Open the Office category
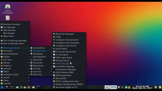The width and height of the screenshot is (162, 91). (x=15, y=72)
